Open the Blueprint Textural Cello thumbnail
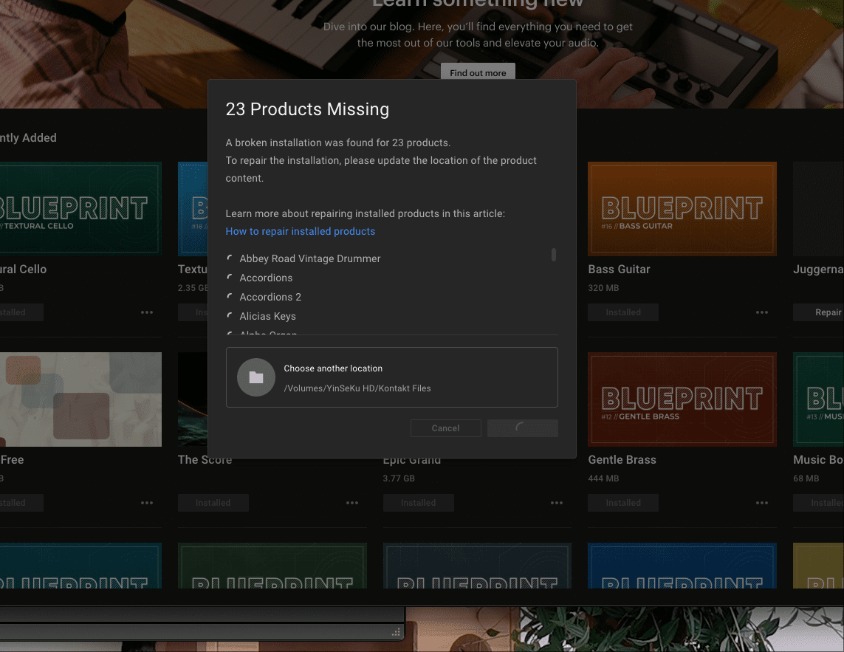844x652 pixels. (x=80, y=209)
